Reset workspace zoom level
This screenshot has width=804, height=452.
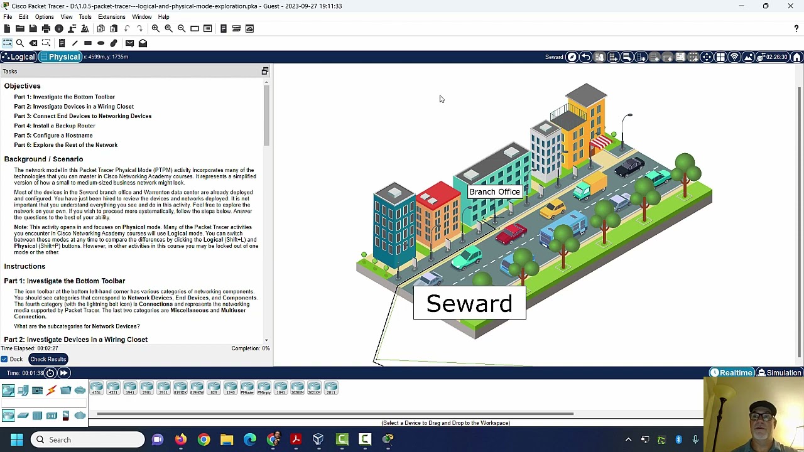click(168, 29)
